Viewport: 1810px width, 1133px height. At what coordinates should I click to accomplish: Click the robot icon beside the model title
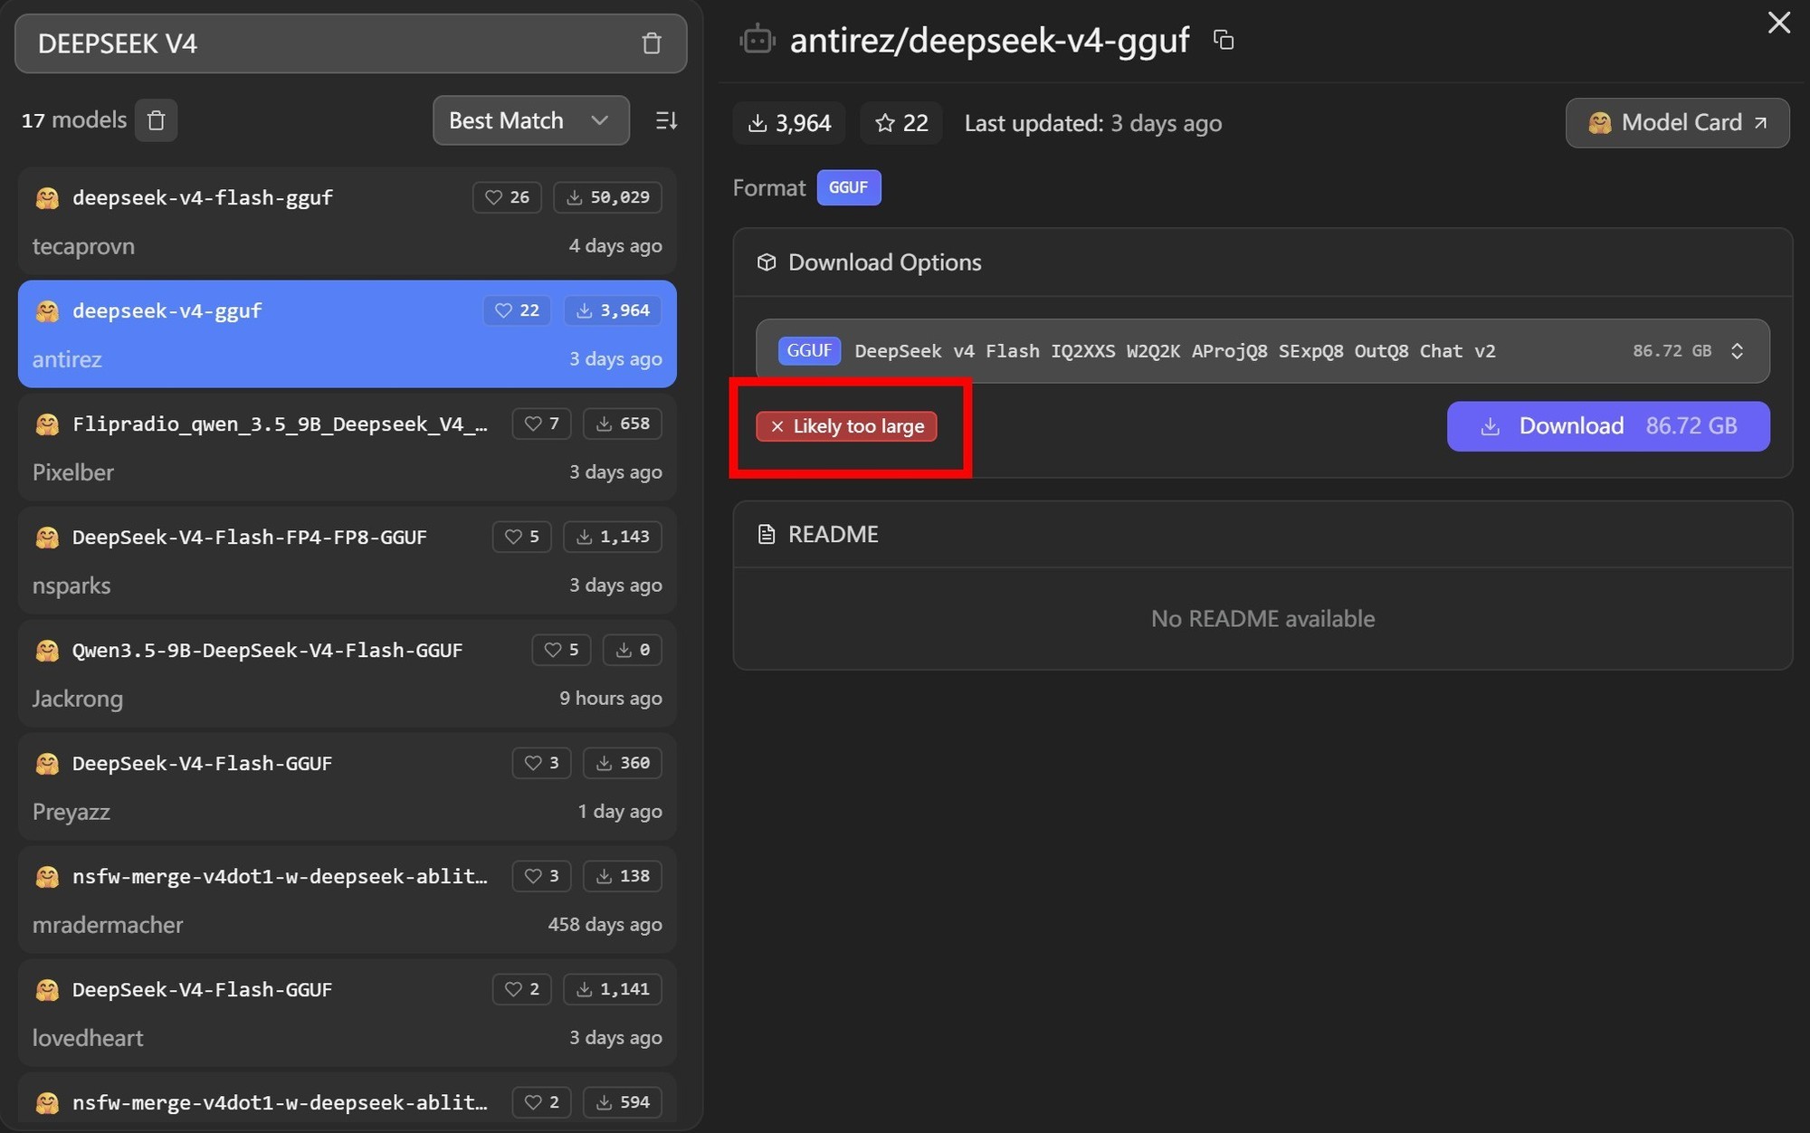click(x=757, y=40)
